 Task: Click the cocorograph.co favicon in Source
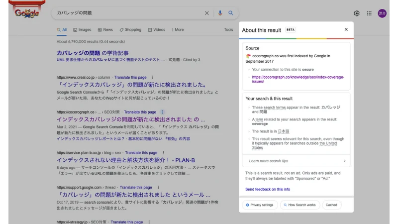(x=248, y=56)
